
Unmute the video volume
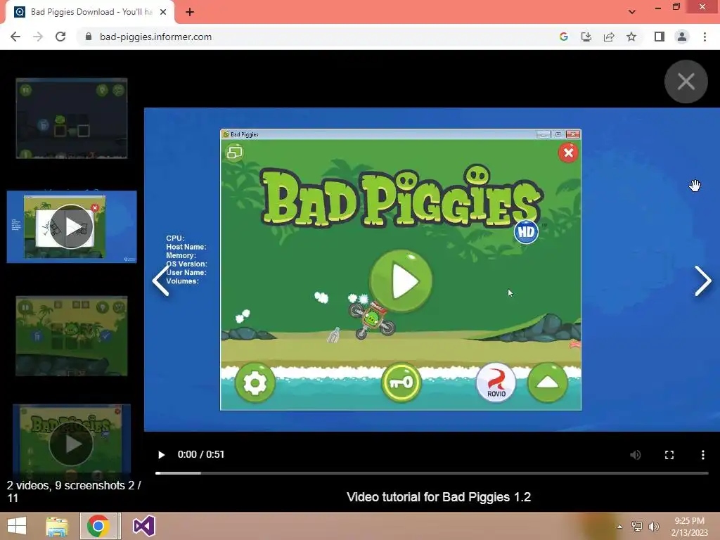point(636,455)
